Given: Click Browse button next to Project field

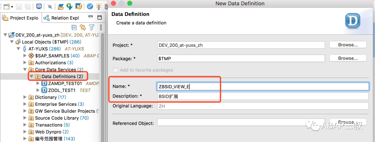Looking at the screenshot, I should [348, 45].
